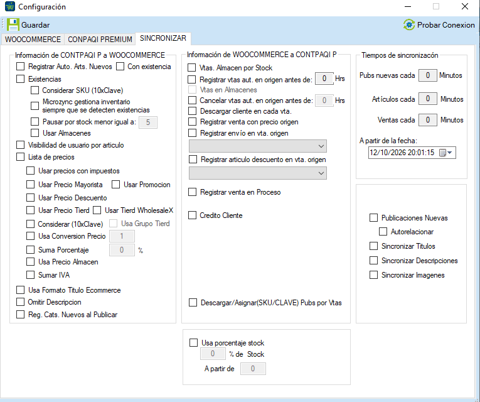Click the Ventas cada minutes field
Viewport: 480px width, 402px height.
(427, 120)
